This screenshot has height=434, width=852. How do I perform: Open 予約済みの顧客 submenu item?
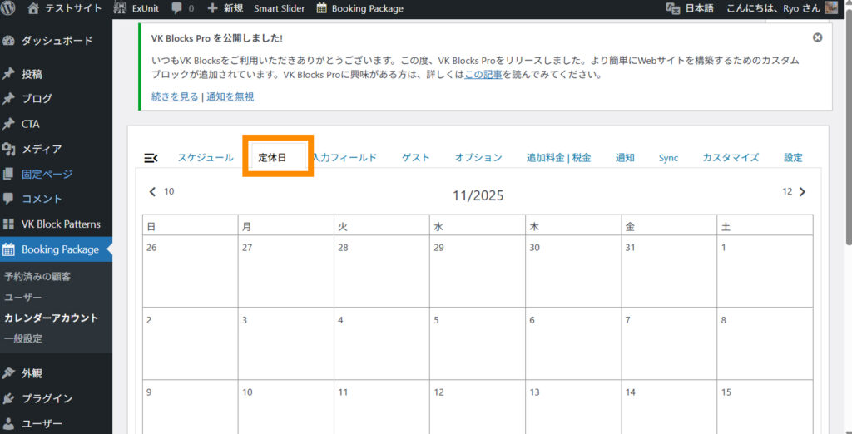pyautogui.click(x=37, y=276)
